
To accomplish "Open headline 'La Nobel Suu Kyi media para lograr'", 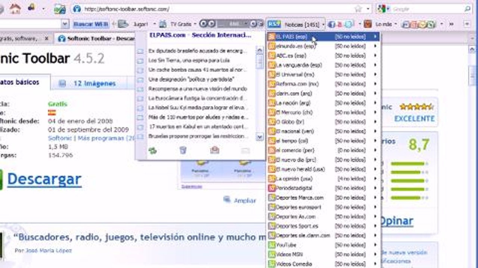I will (x=198, y=108).
